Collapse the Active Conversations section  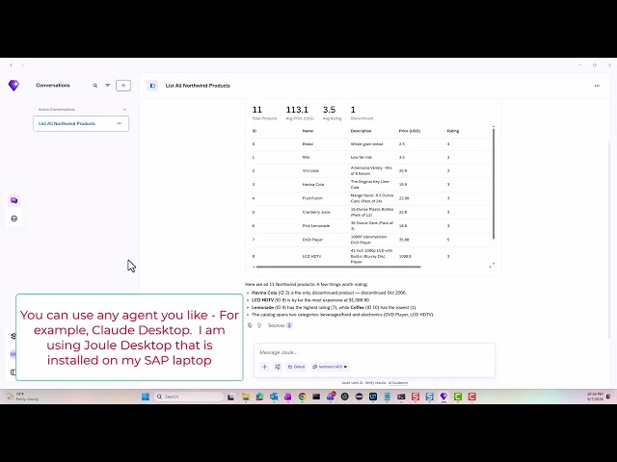pos(124,110)
